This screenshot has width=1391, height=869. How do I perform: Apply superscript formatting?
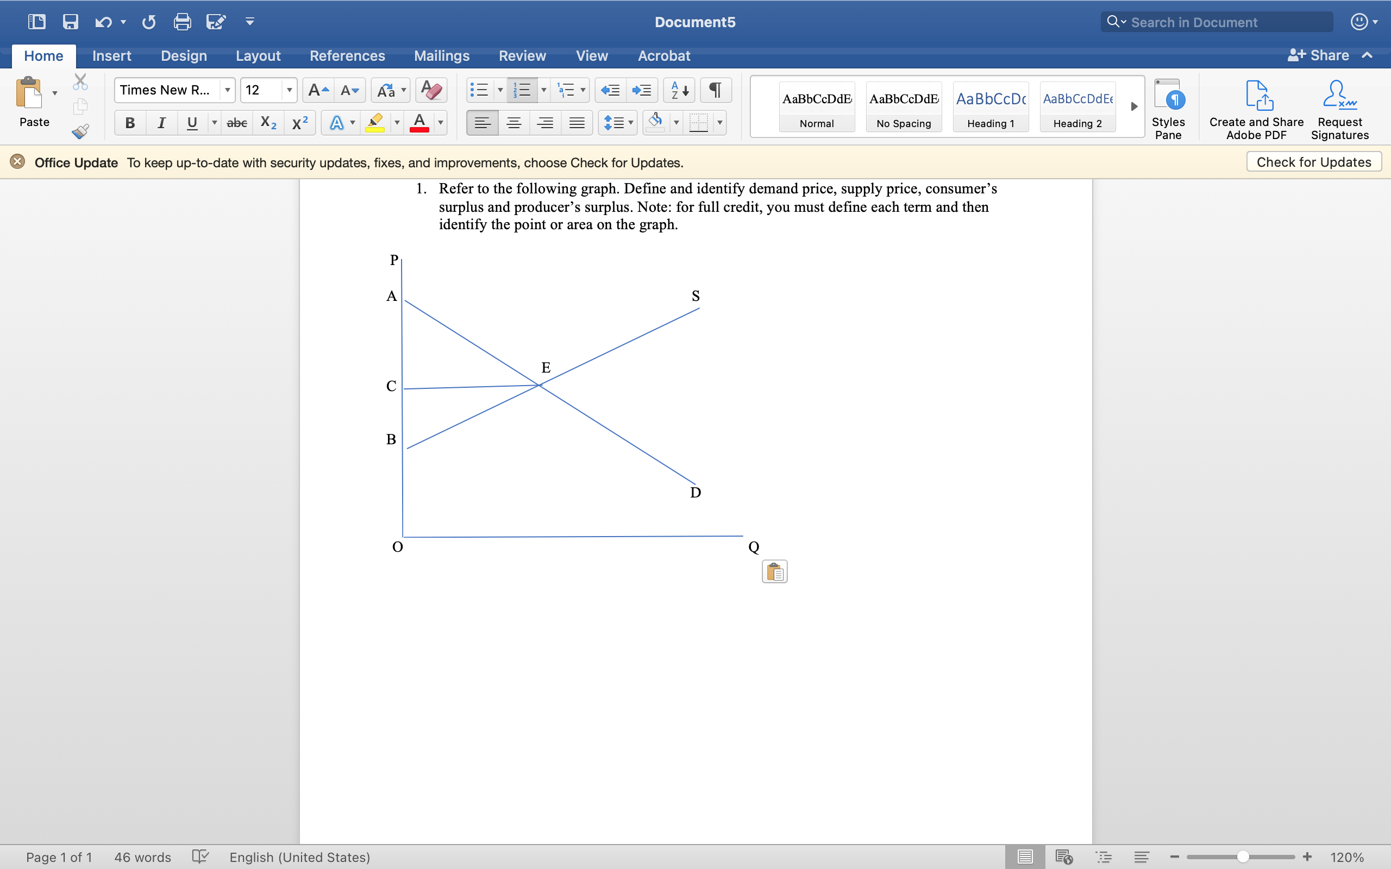click(x=299, y=122)
